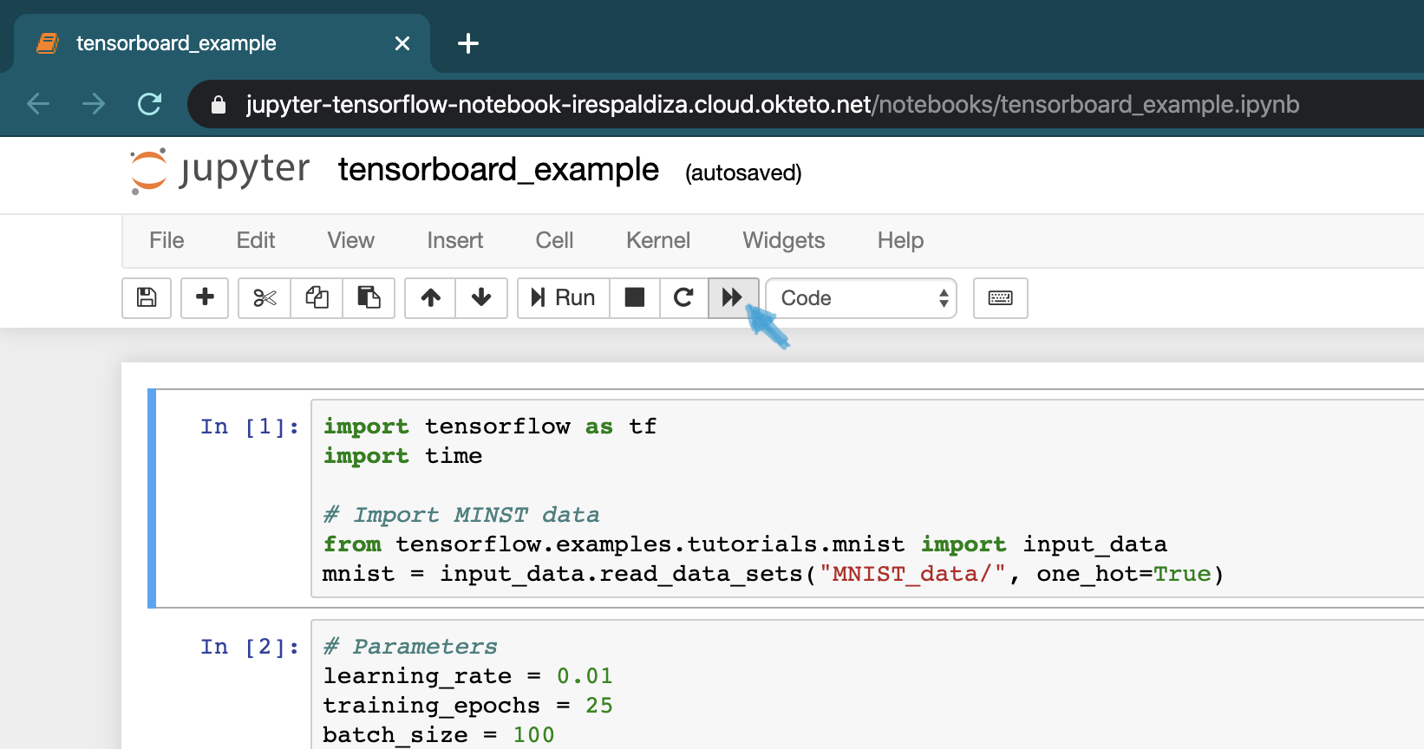Open the Widgets menu
The image size is (1424, 749).
click(784, 240)
